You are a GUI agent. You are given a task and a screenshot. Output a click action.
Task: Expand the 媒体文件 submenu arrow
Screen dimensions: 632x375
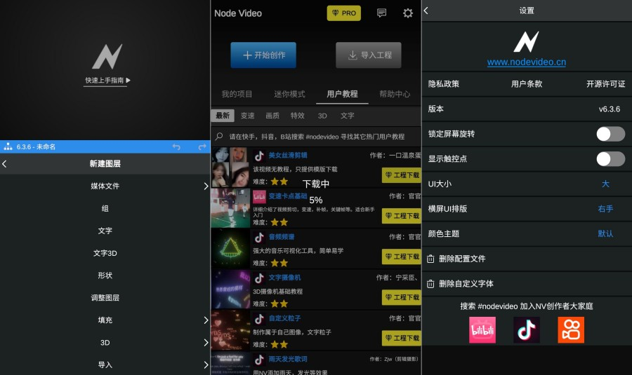tap(206, 186)
